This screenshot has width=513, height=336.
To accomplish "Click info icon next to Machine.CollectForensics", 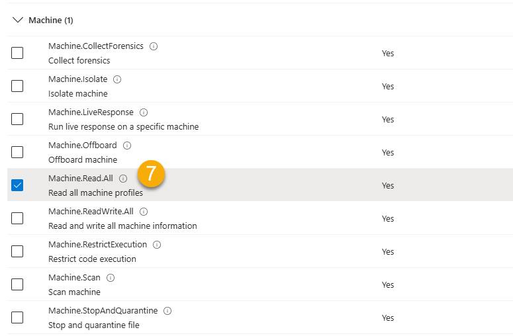I will (154, 46).
